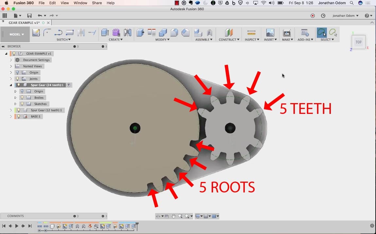Open the MODIFY toolbar menu label

[x=162, y=40]
